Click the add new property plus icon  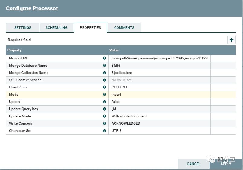click(x=232, y=40)
